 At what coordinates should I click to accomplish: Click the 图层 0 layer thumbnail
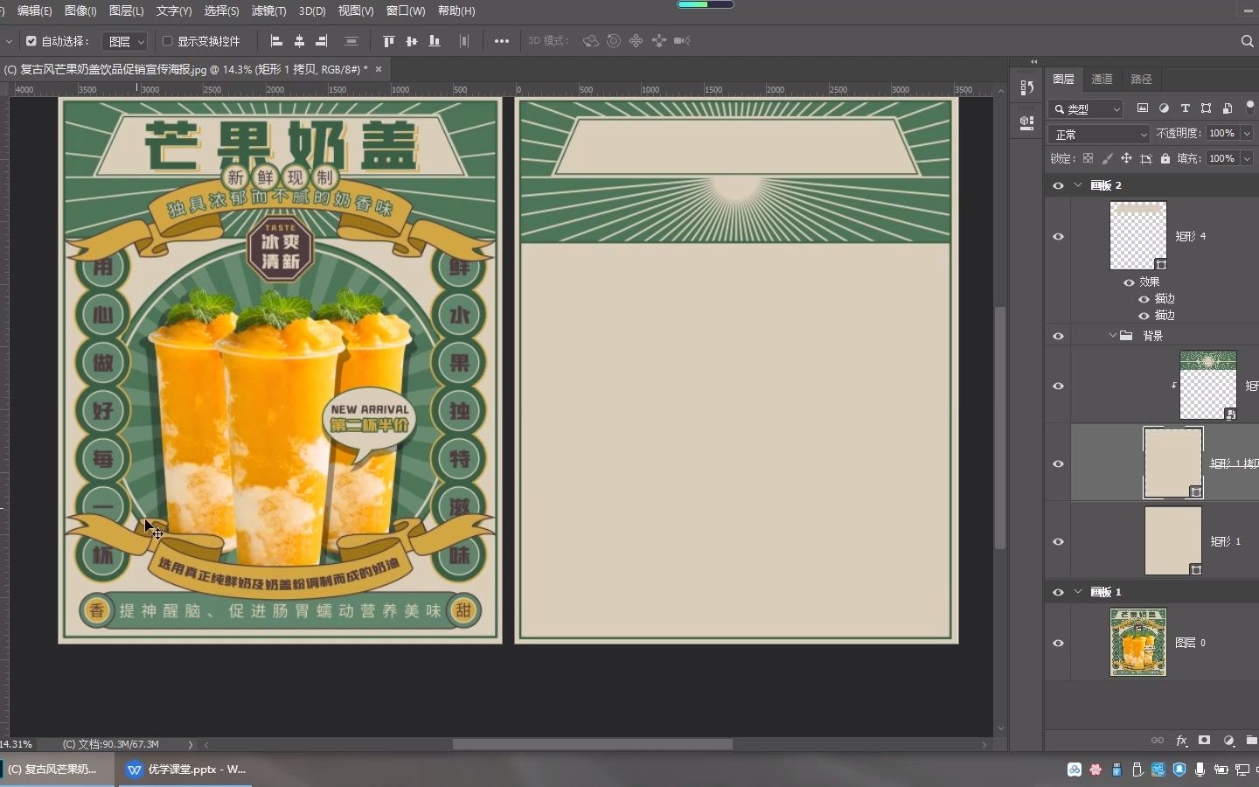click(x=1137, y=643)
